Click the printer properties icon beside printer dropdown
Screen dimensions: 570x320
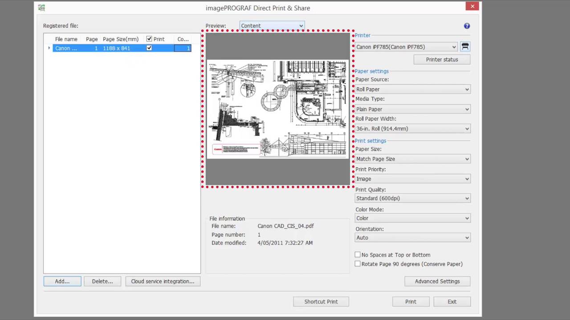pos(465,47)
